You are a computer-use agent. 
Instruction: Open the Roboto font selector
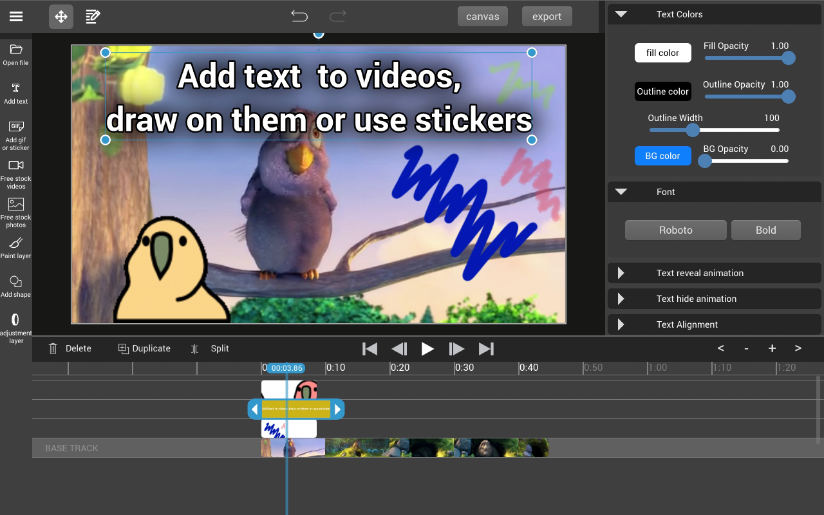(676, 230)
